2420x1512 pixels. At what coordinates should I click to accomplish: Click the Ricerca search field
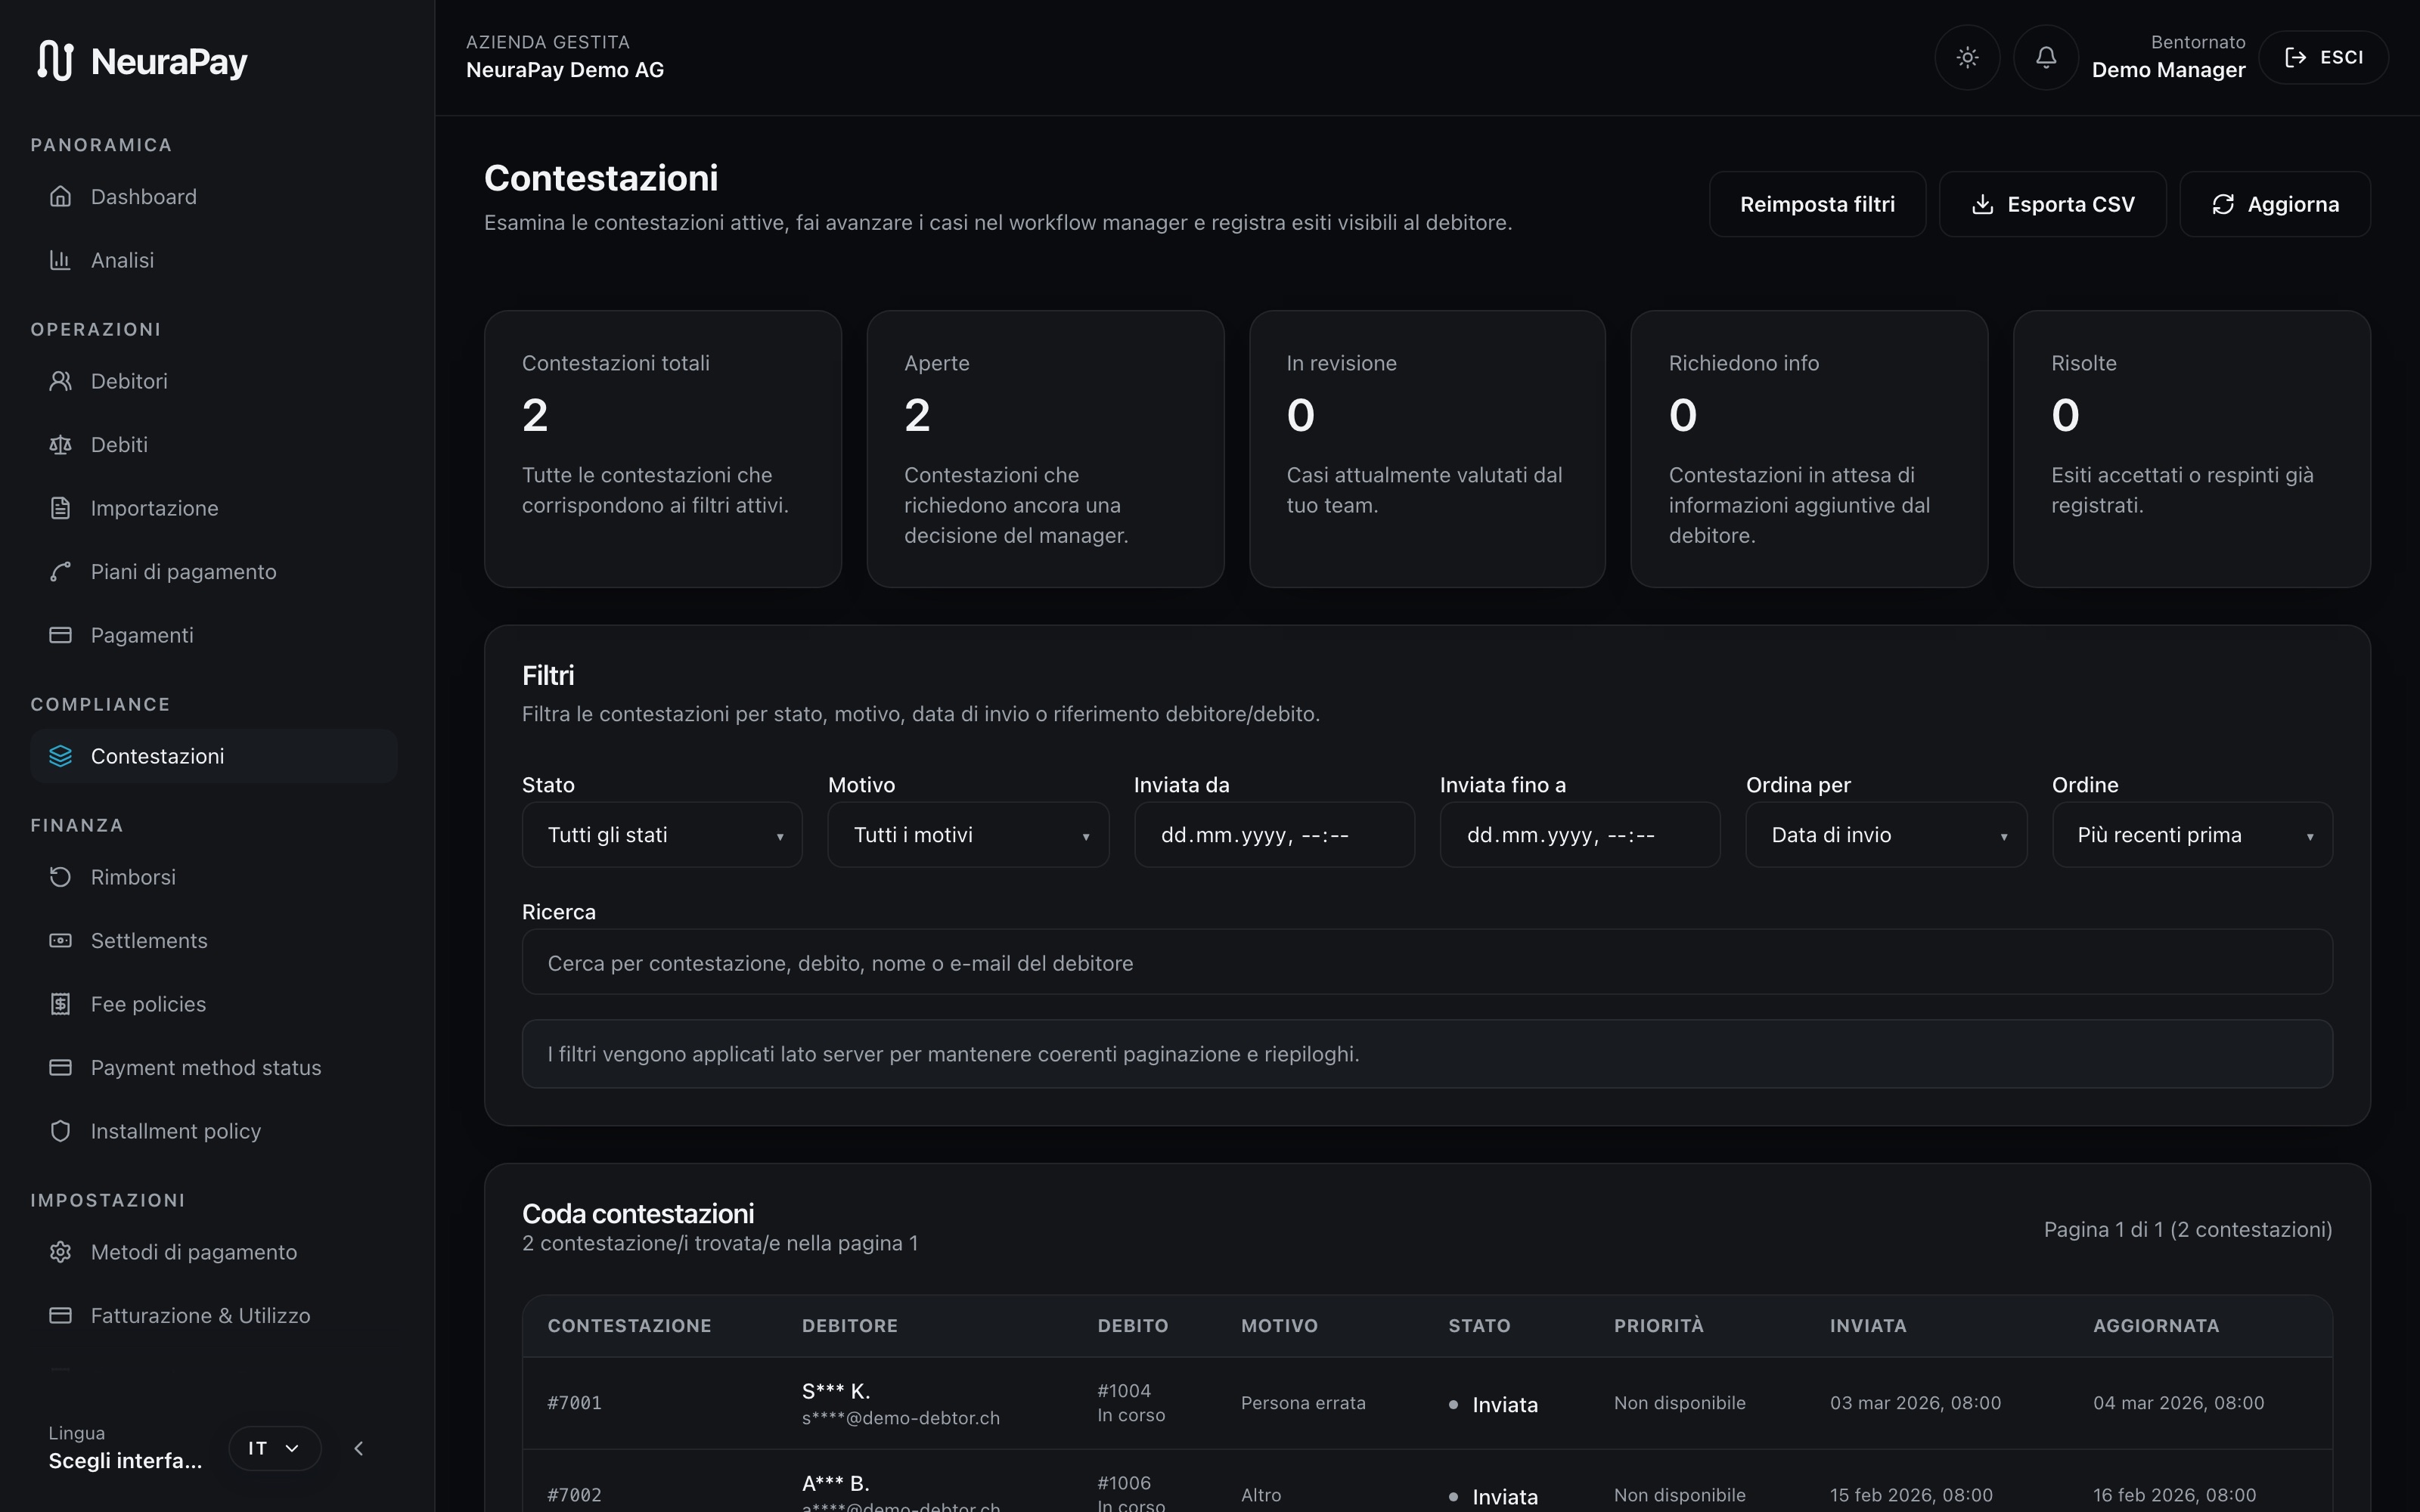(x=1427, y=962)
